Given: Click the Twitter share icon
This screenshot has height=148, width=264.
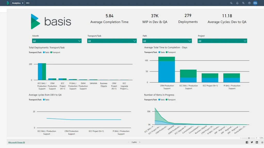Looking at the screenshot, I should click(252, 142).
